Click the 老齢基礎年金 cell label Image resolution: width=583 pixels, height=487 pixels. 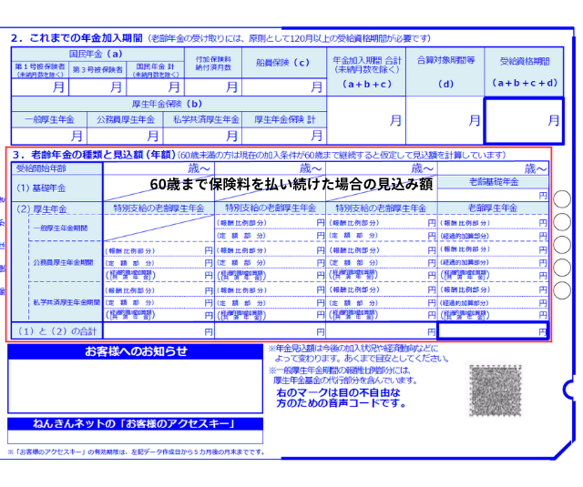pos(493,182)
